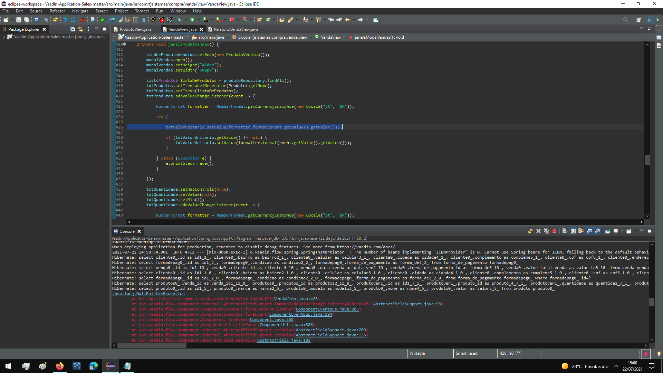Open the Run button dropdown arrow
663x373 pixels.
click(198, 20)
